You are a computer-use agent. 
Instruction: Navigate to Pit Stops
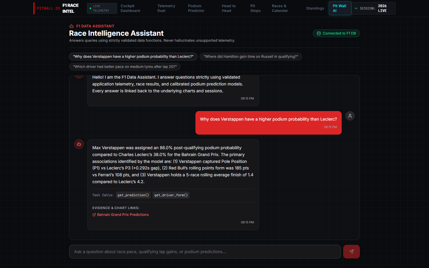[x=255, y=8]
